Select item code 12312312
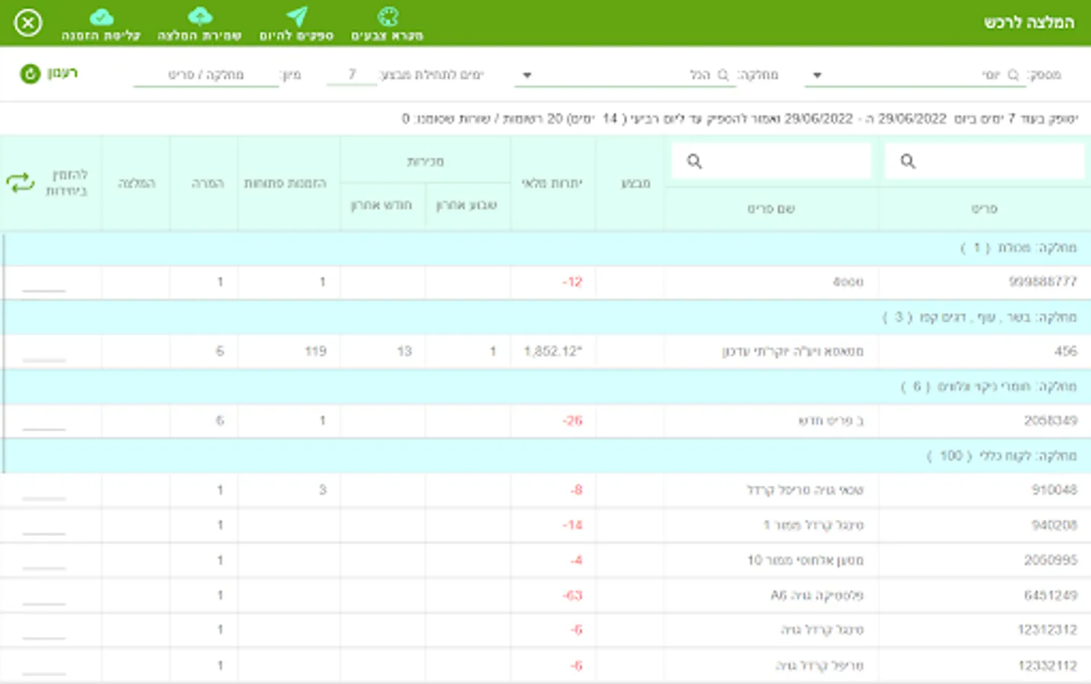Screen dimensions: 1091x684 tap(1048, 629)
